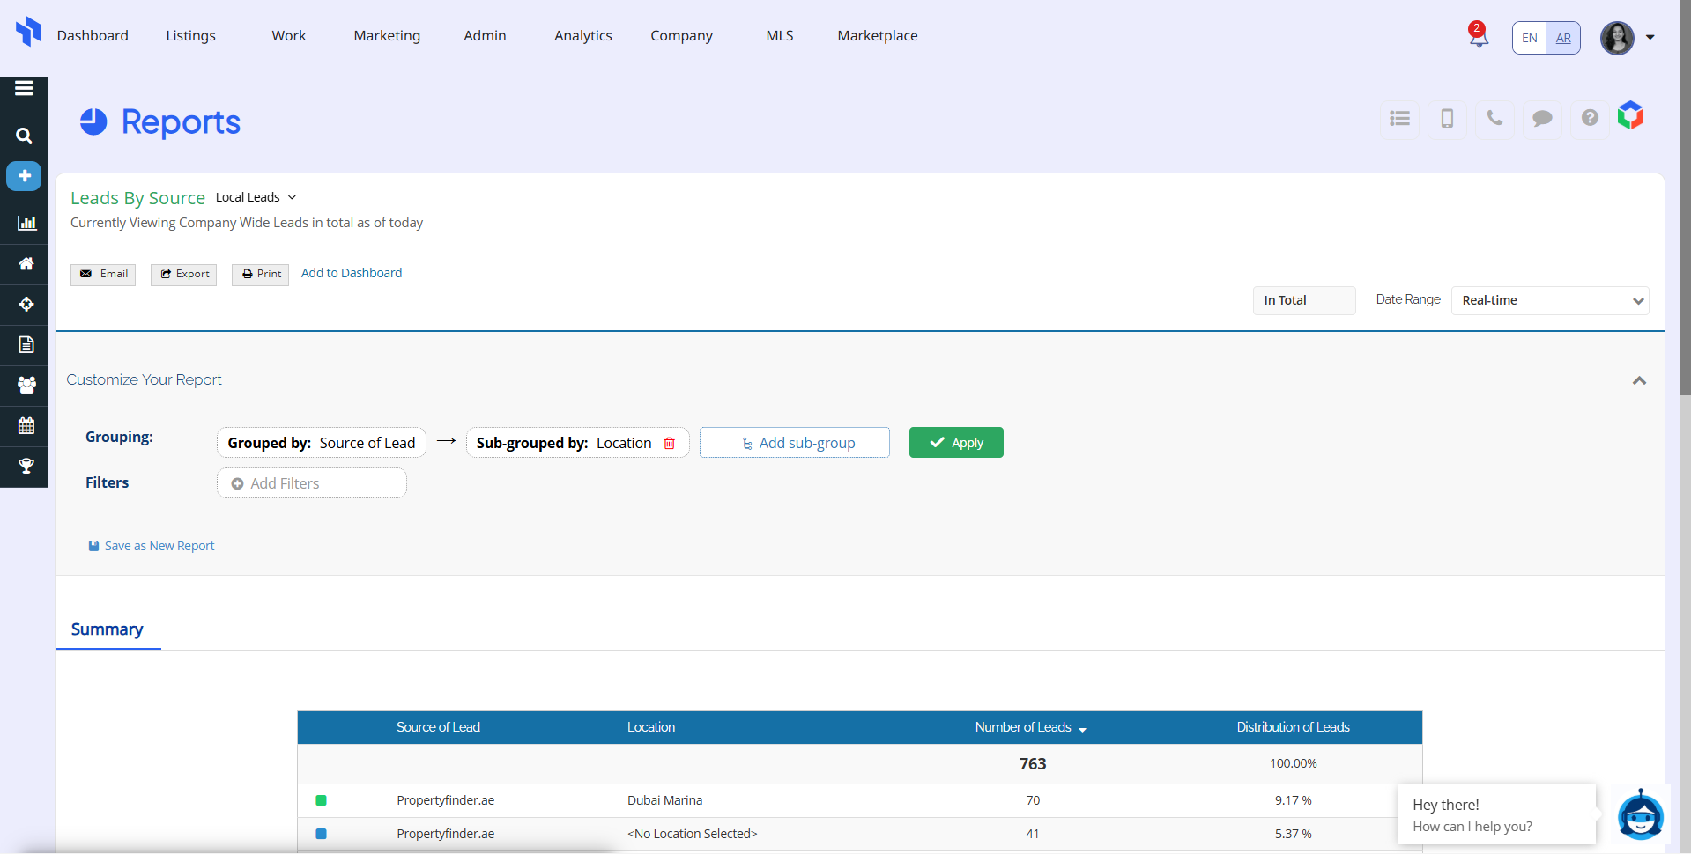
Task: Click the Add to Dashboard link
Action: pyautogui.click(x=352, y=273)
